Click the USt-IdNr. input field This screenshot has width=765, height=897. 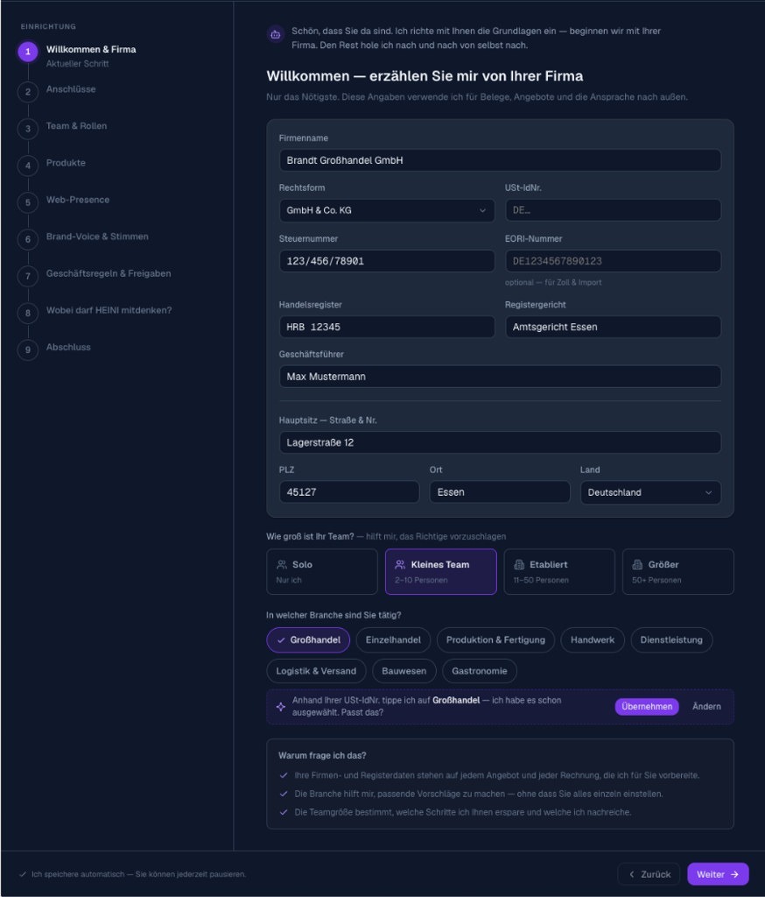(x=613, y=210)
